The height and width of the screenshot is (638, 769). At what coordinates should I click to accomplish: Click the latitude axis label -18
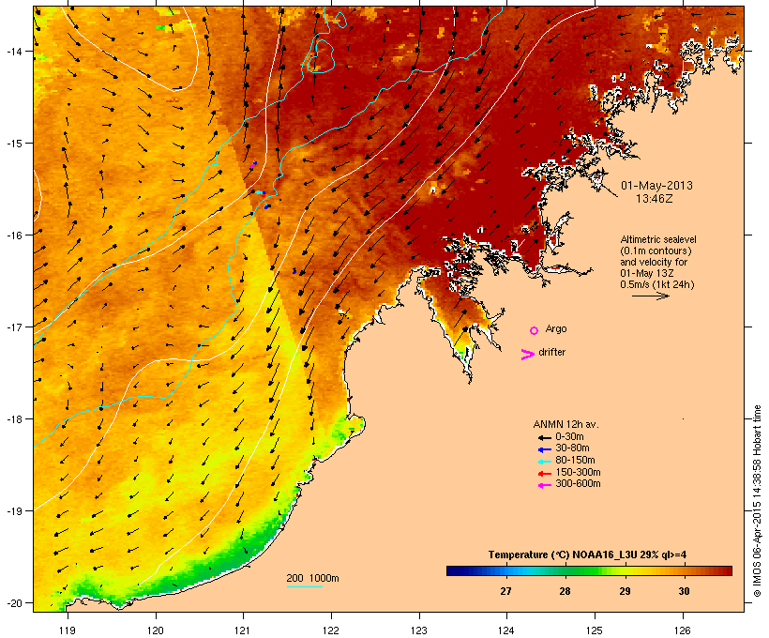point(14,419)
